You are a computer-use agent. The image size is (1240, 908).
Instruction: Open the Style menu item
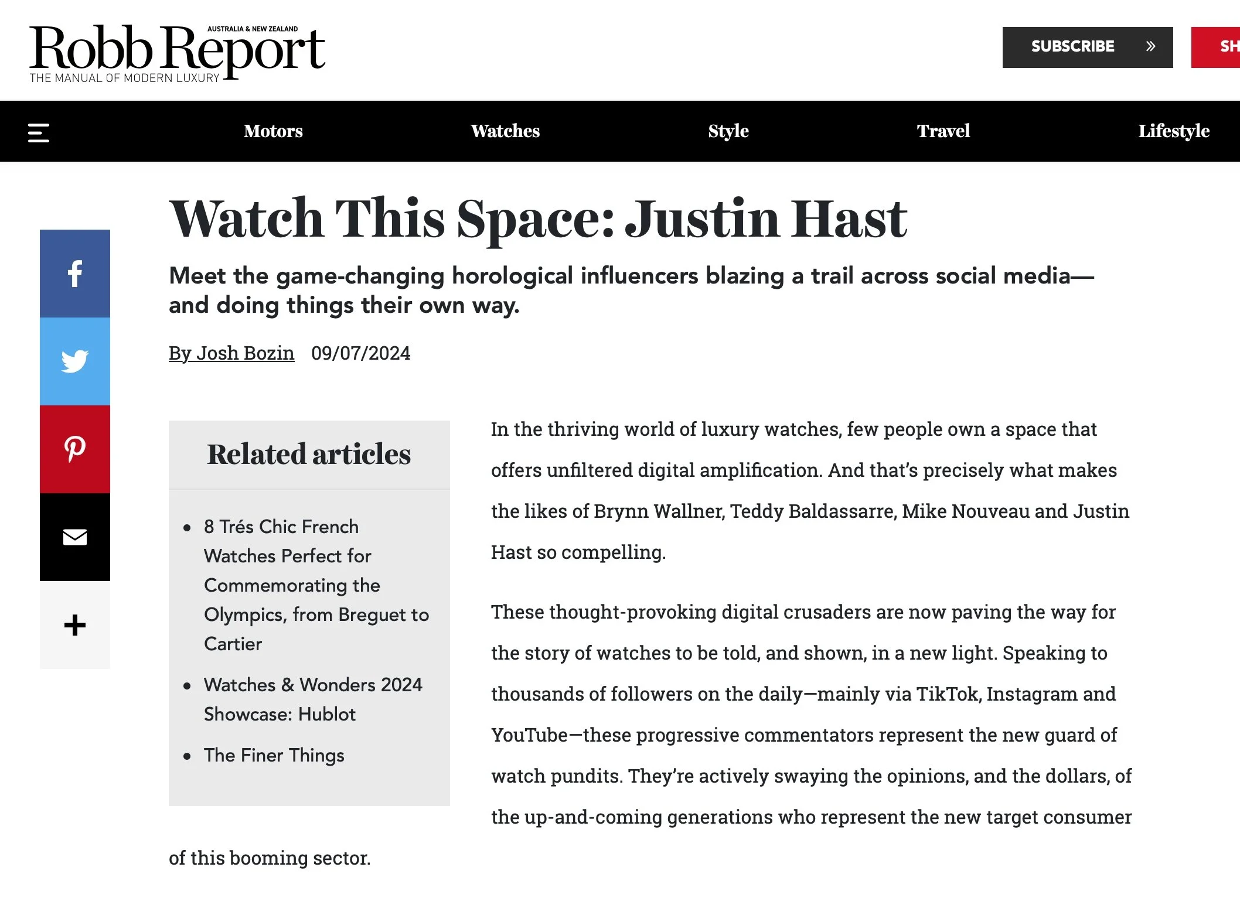[x=728, y=131]
